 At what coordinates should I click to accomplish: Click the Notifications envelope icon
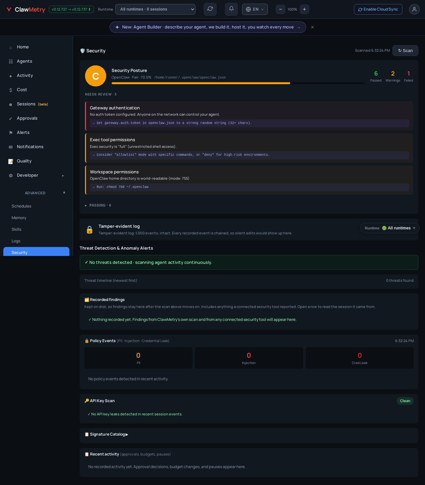click(11, 147)
